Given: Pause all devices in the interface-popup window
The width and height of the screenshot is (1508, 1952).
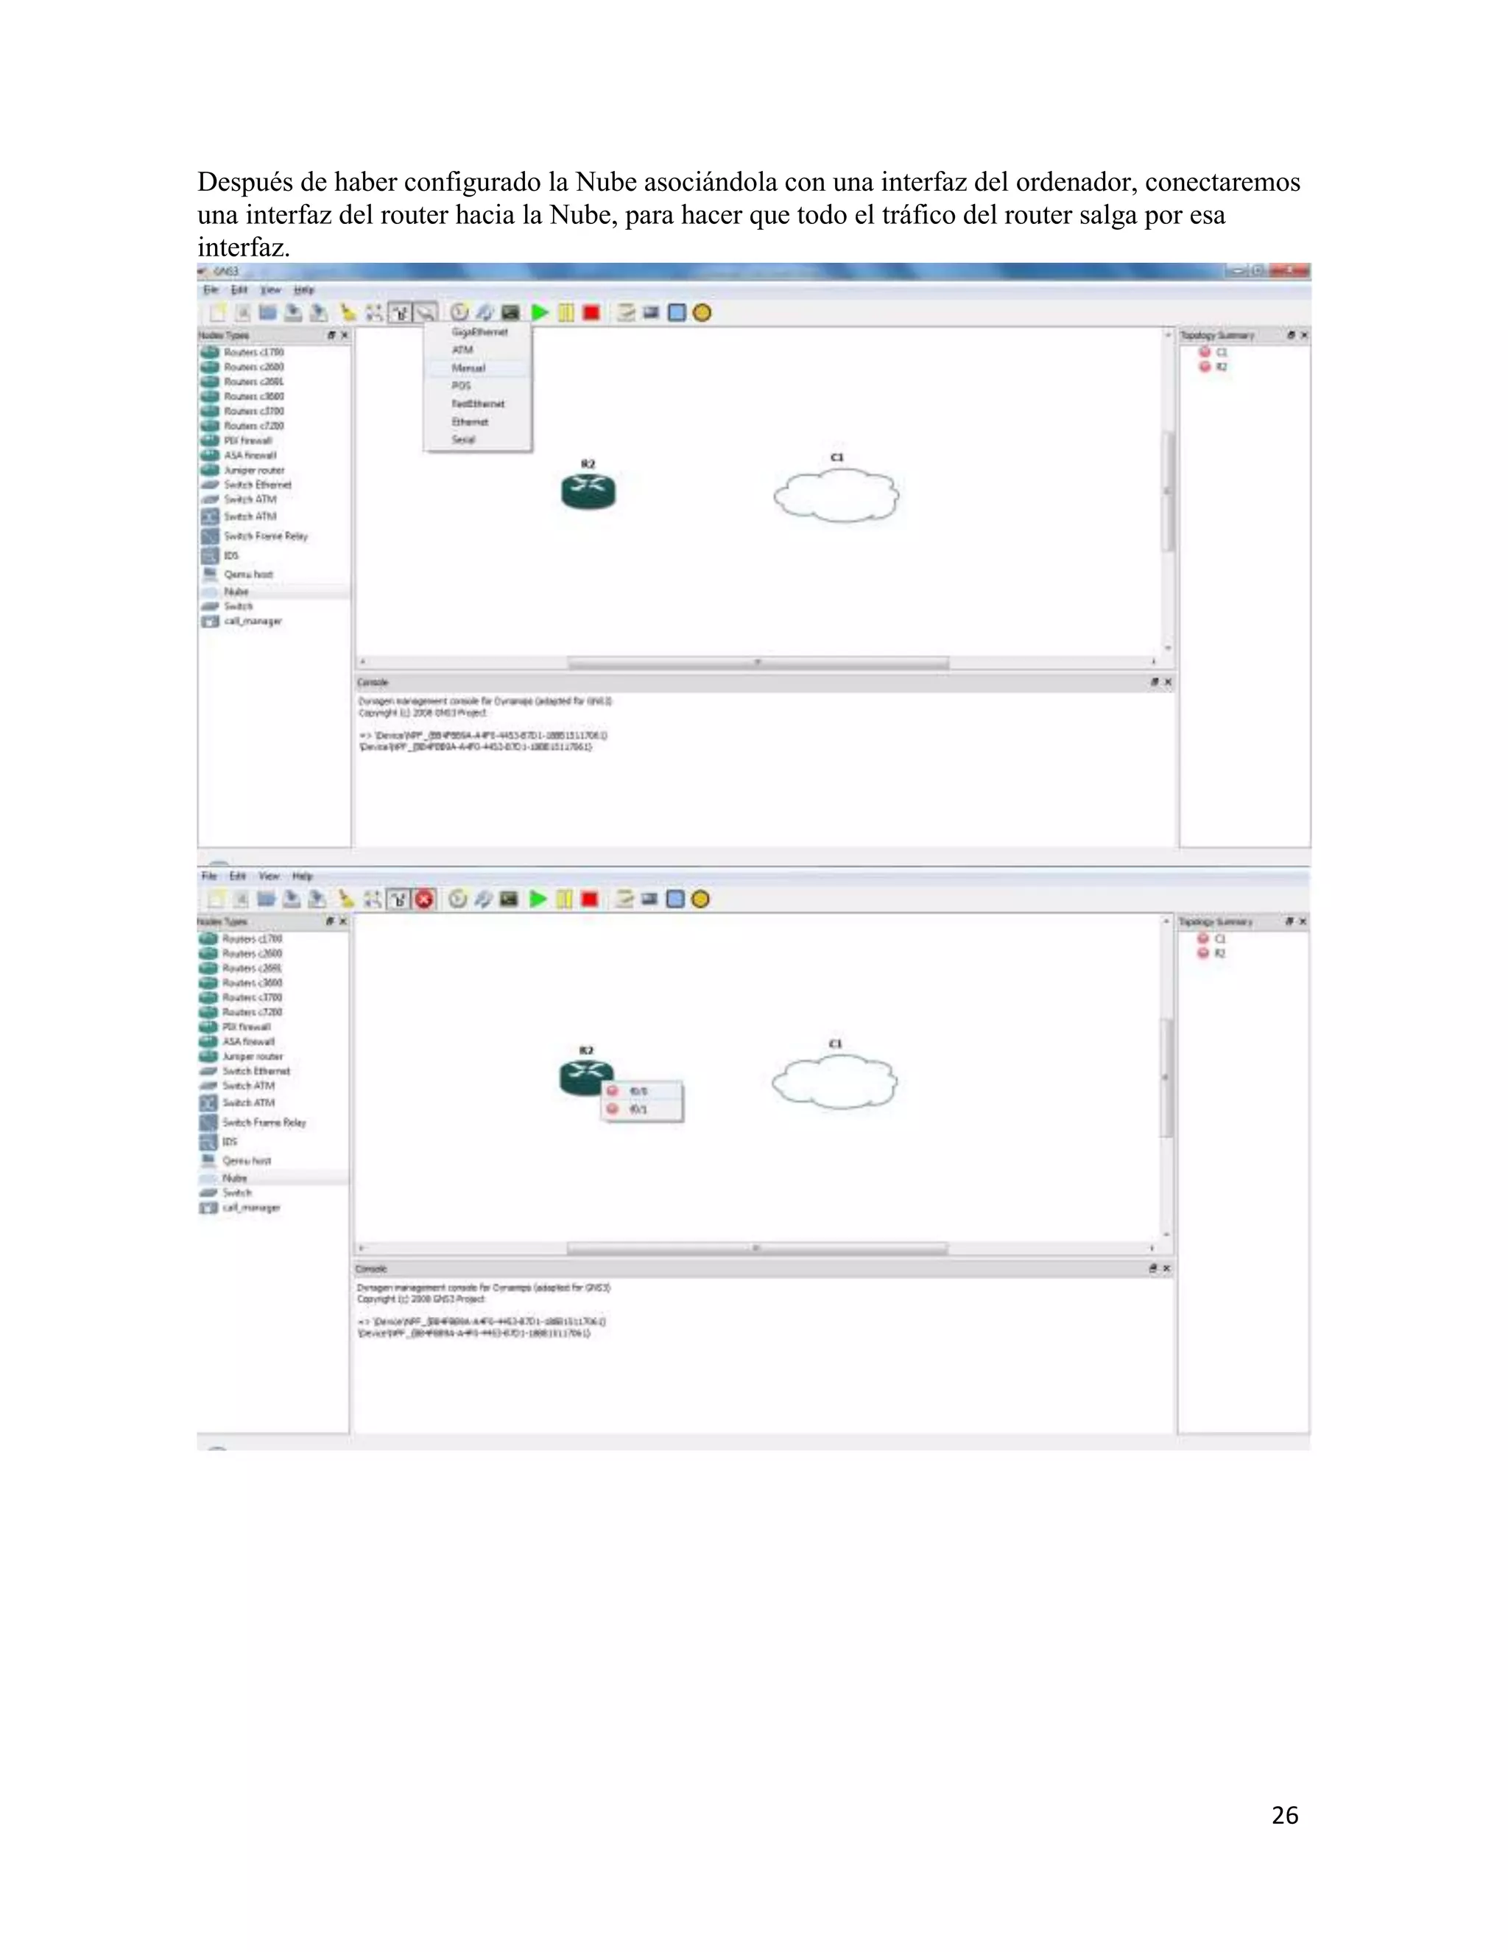Looking at the screenshot, I should pyautogui.click(x=564, y=899).
